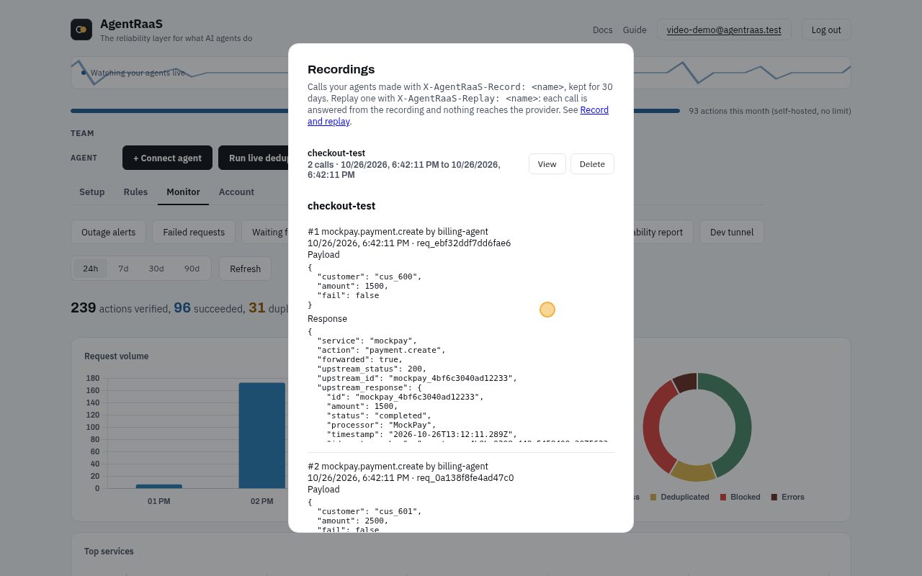This screenshot has height=576, width=922.
Task: Click the 'Watching your agents live' status text
Action: click(x=138, y=73)
